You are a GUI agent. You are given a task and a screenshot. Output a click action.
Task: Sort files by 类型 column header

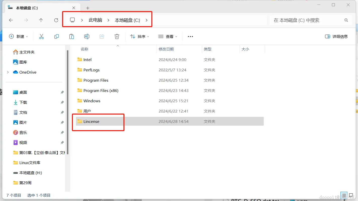(x=208, y=49)
